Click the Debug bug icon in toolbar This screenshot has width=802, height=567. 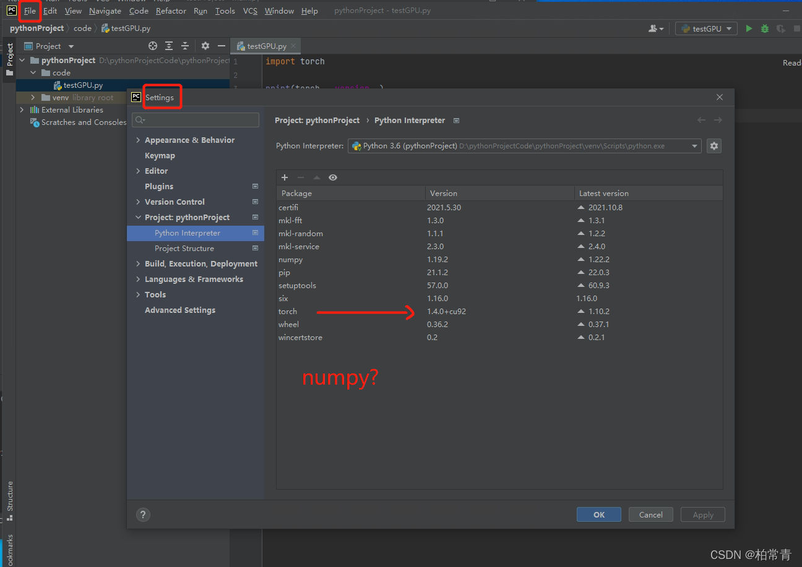point(765,28)
